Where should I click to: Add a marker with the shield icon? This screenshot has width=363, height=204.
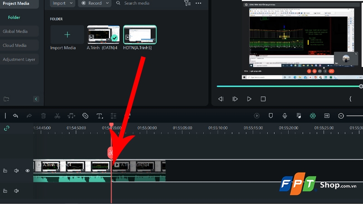tap(271, 116)
